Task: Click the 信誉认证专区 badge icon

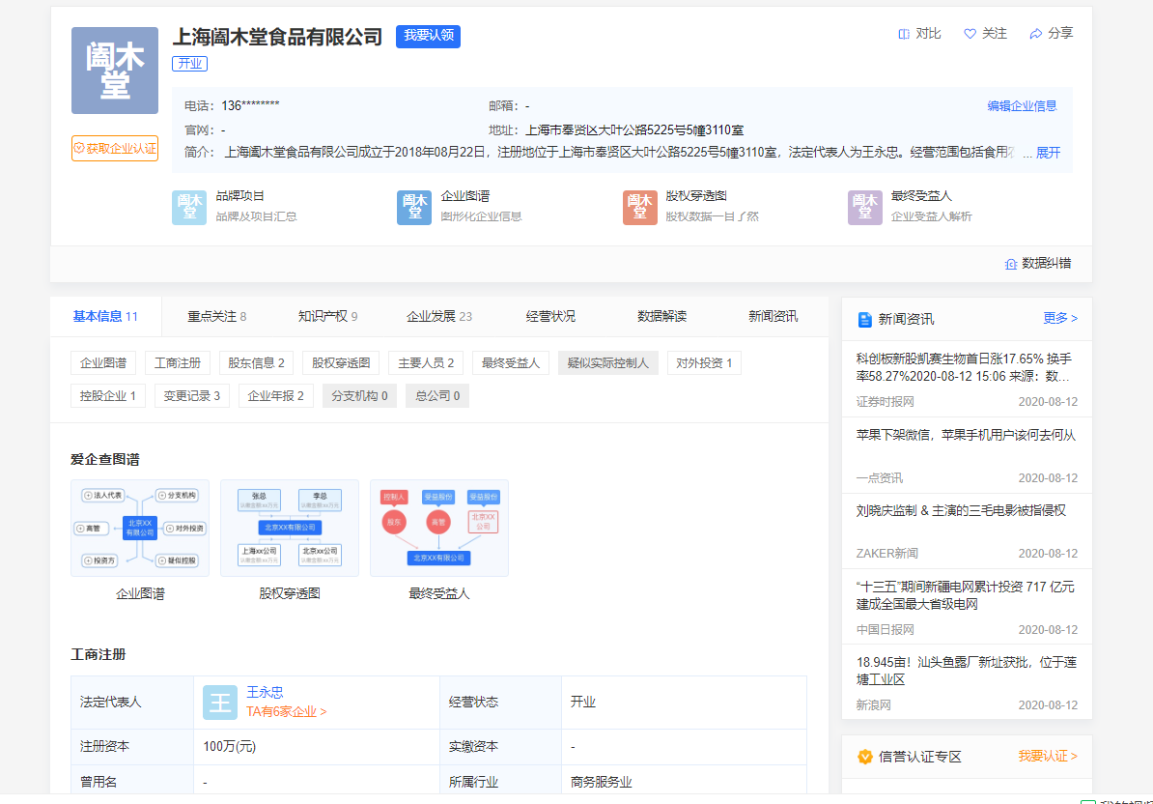Action: pyautogui.click(x=865, y=757)
